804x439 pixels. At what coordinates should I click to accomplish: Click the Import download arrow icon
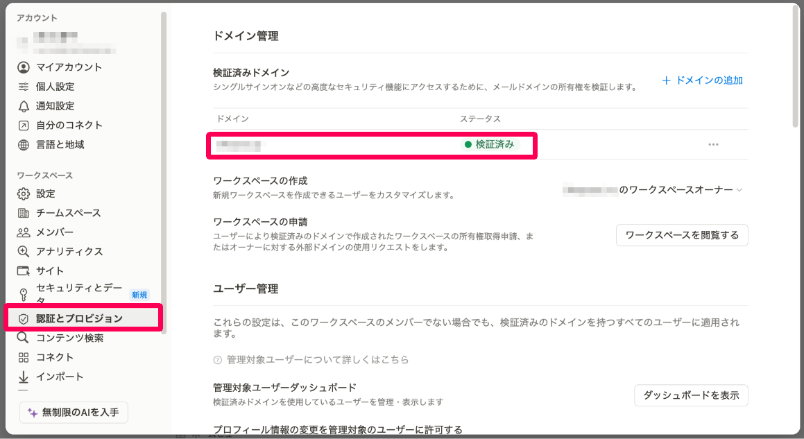(24, 377)
